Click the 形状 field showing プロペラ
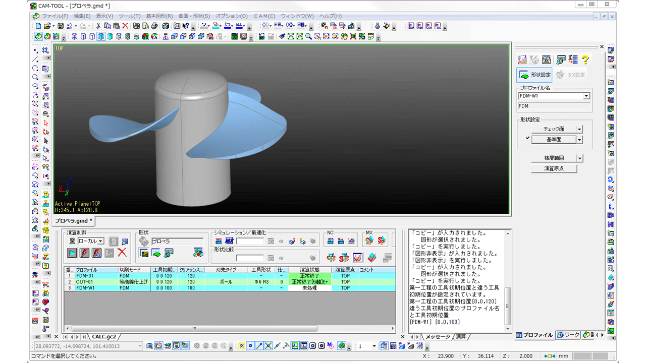The image size is (646, 363). [x=177, y=241]
